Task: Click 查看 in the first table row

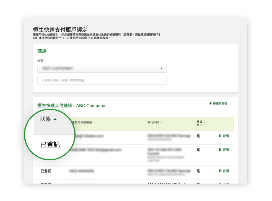Action: 226,136
